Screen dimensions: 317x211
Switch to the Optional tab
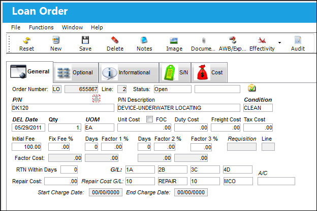pos(76,72)
